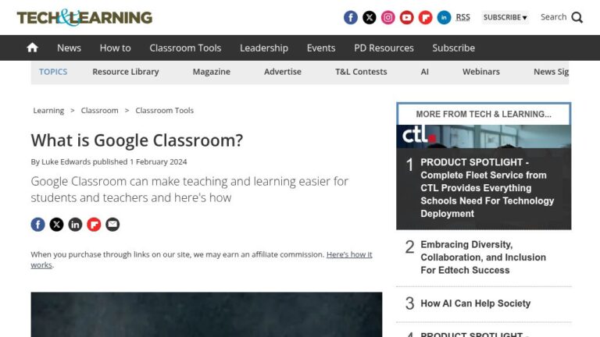The image size is (600, 337).
Task: Open the How AI Can Help Society article
Action: (475, 303)
